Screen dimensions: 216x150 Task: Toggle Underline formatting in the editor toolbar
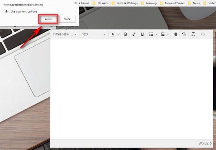[x=142, y=34]
